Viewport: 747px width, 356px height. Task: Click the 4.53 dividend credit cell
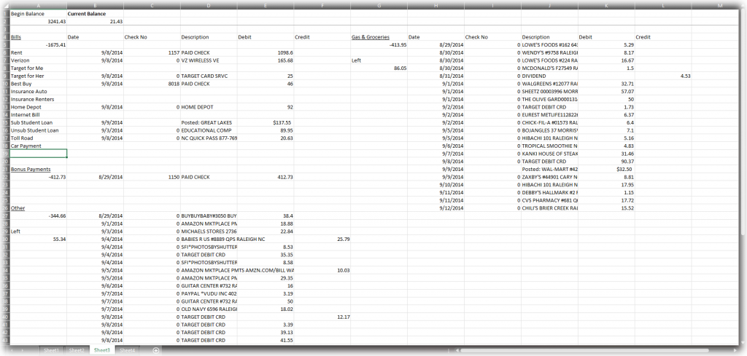663,76
